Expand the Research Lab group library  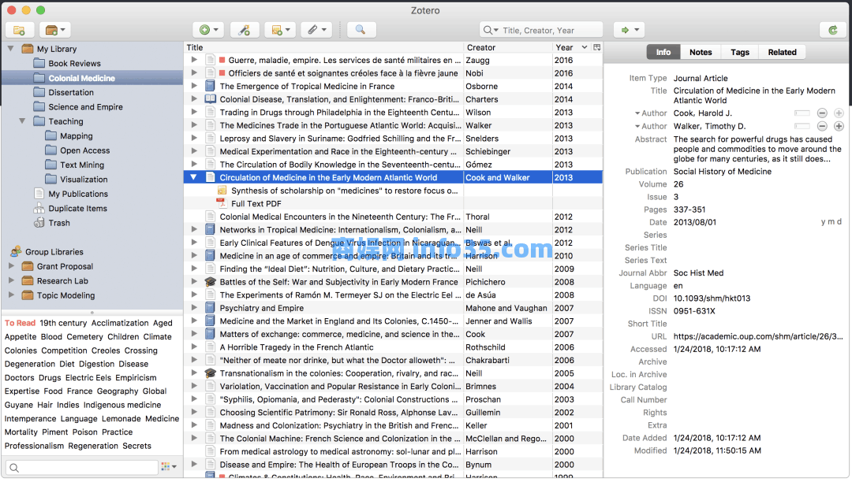11,280
